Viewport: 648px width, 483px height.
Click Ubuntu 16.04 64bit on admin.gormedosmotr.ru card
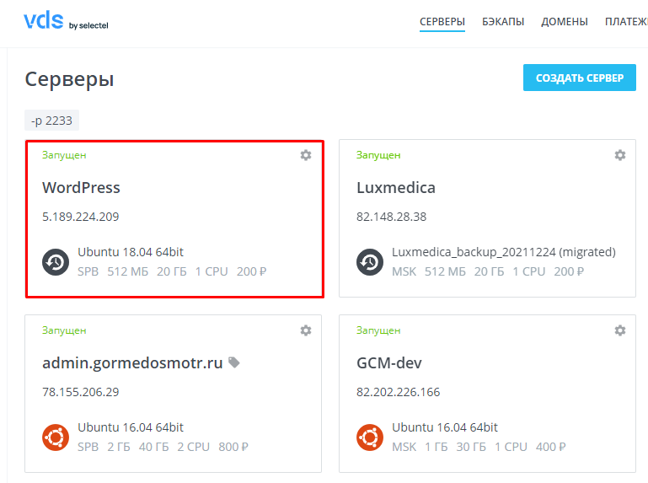click(131, 427)
